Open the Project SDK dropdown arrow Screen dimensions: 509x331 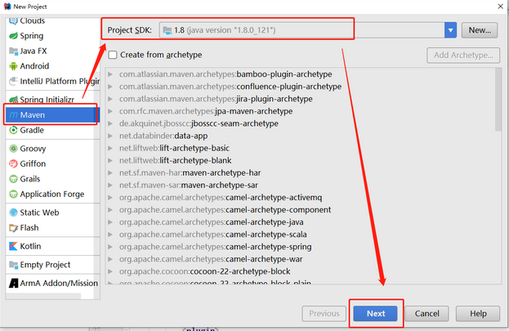450,30
